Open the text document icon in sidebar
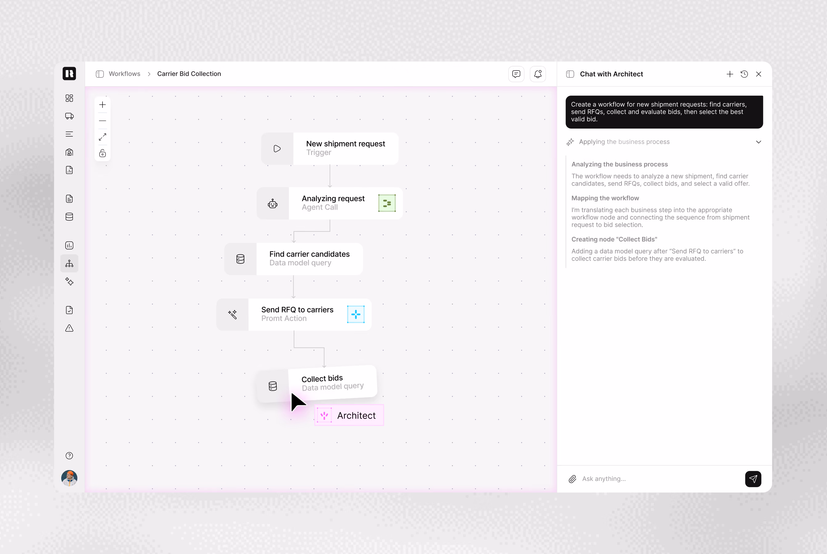Viewport: 827px width, 554px height. pyautogui.click(x=69, y=199)
